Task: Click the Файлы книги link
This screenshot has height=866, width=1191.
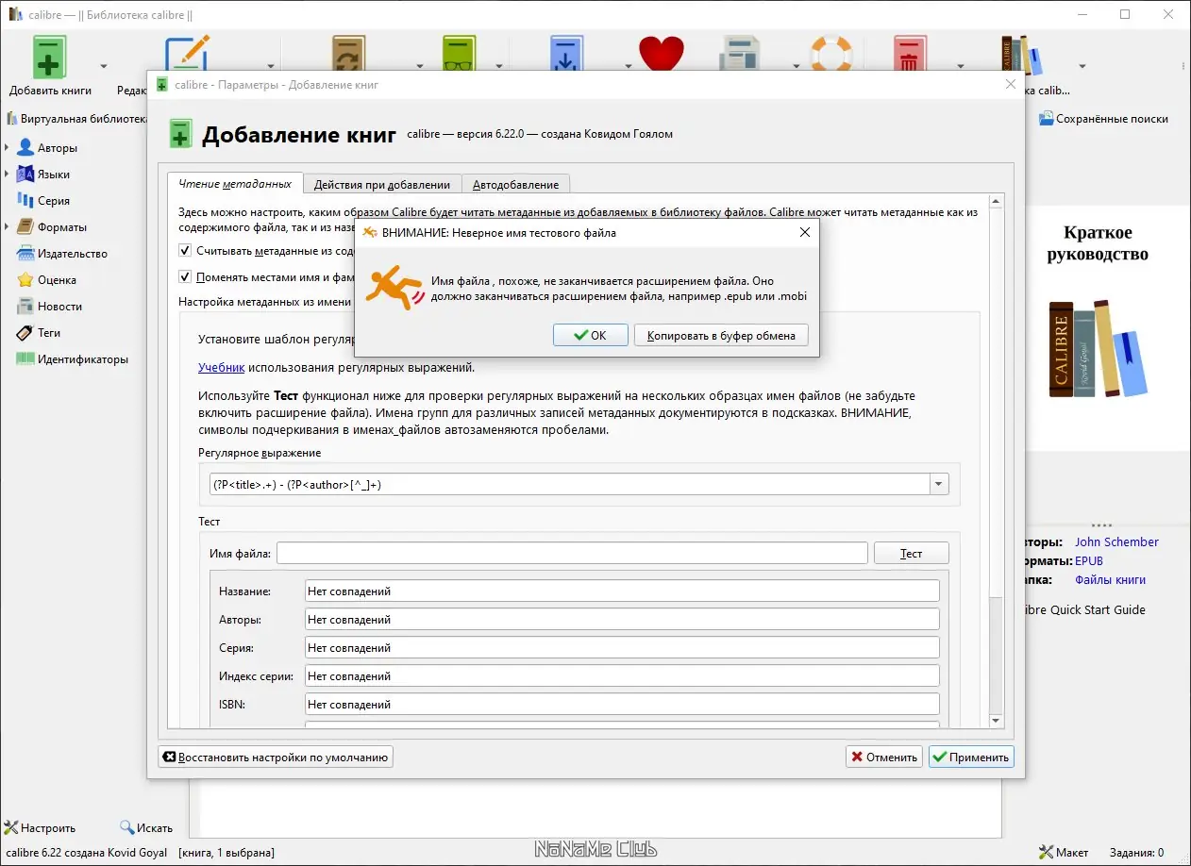Action: click(1110, 579)
